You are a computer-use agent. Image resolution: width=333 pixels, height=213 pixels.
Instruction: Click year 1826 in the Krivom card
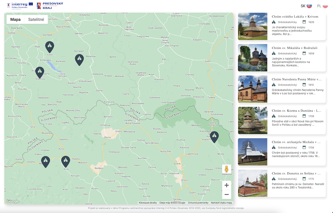(x=311, y=22)
